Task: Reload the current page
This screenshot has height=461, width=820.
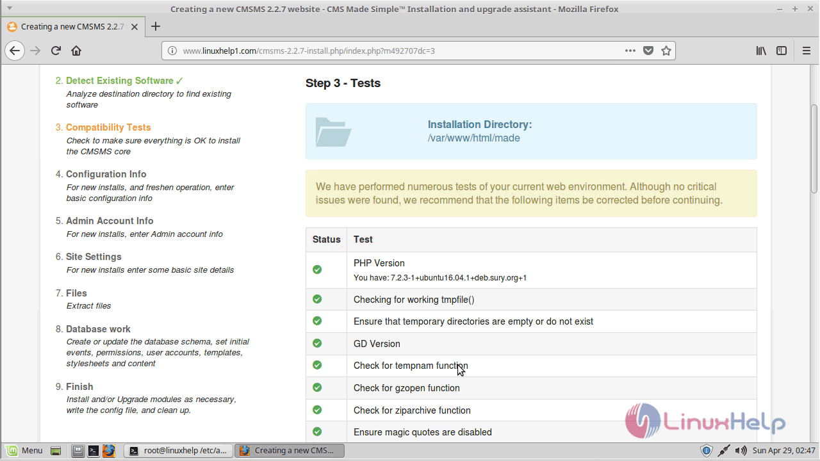Action: [x=56, y=51]
